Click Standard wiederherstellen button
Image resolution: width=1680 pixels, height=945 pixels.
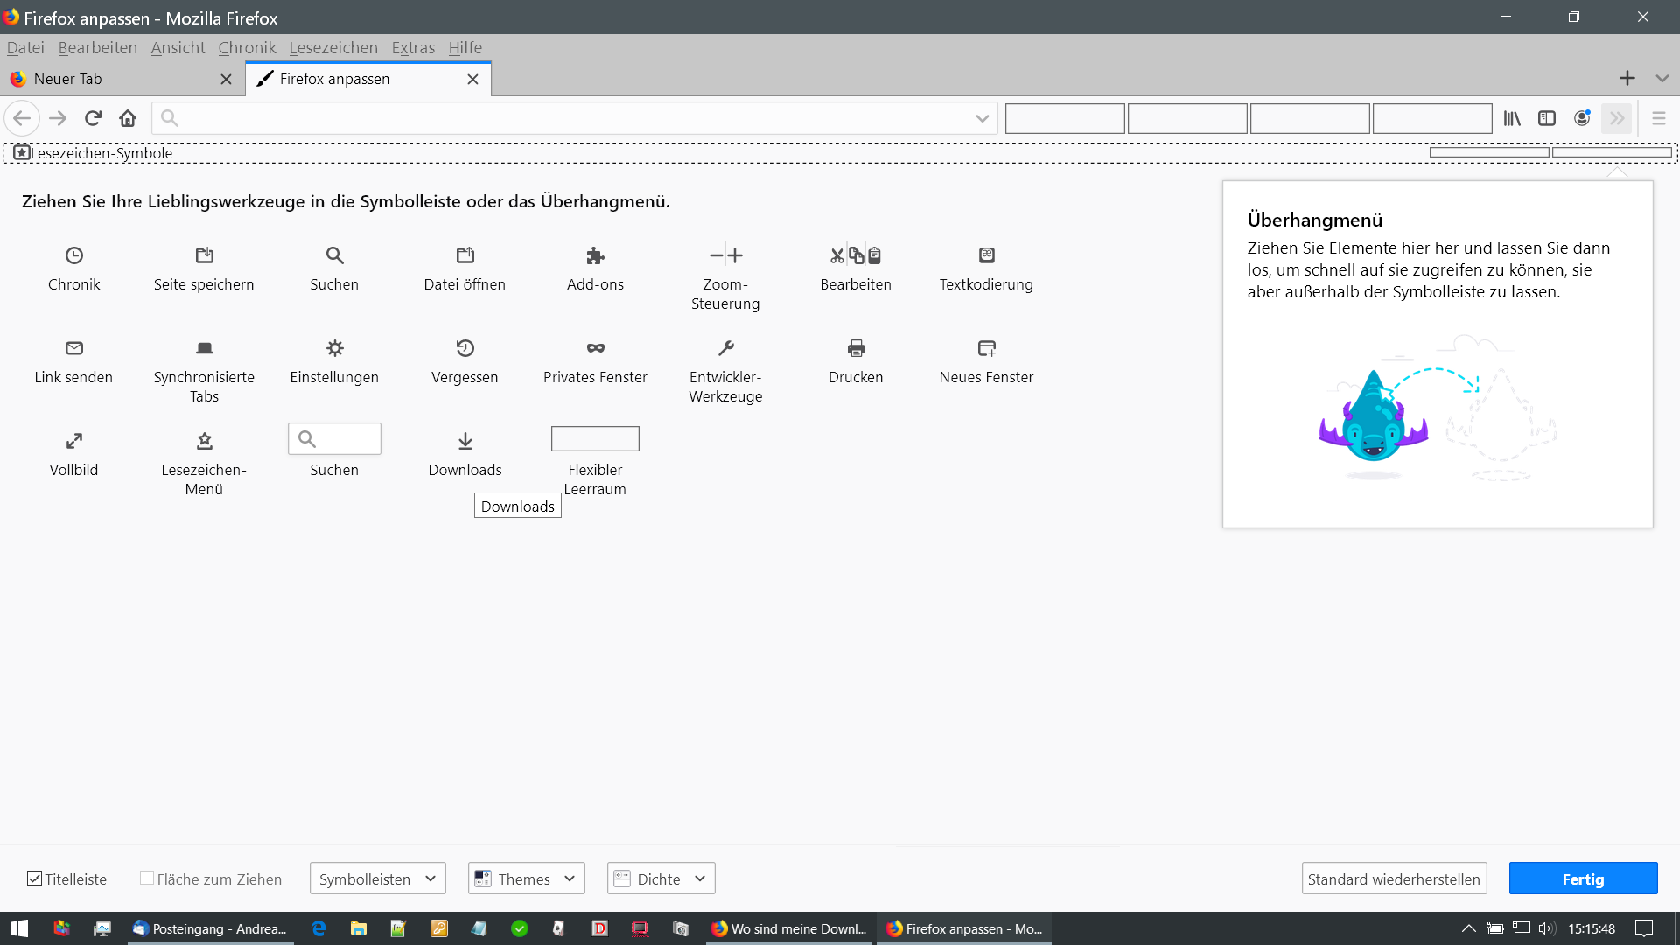(1393, 878)
